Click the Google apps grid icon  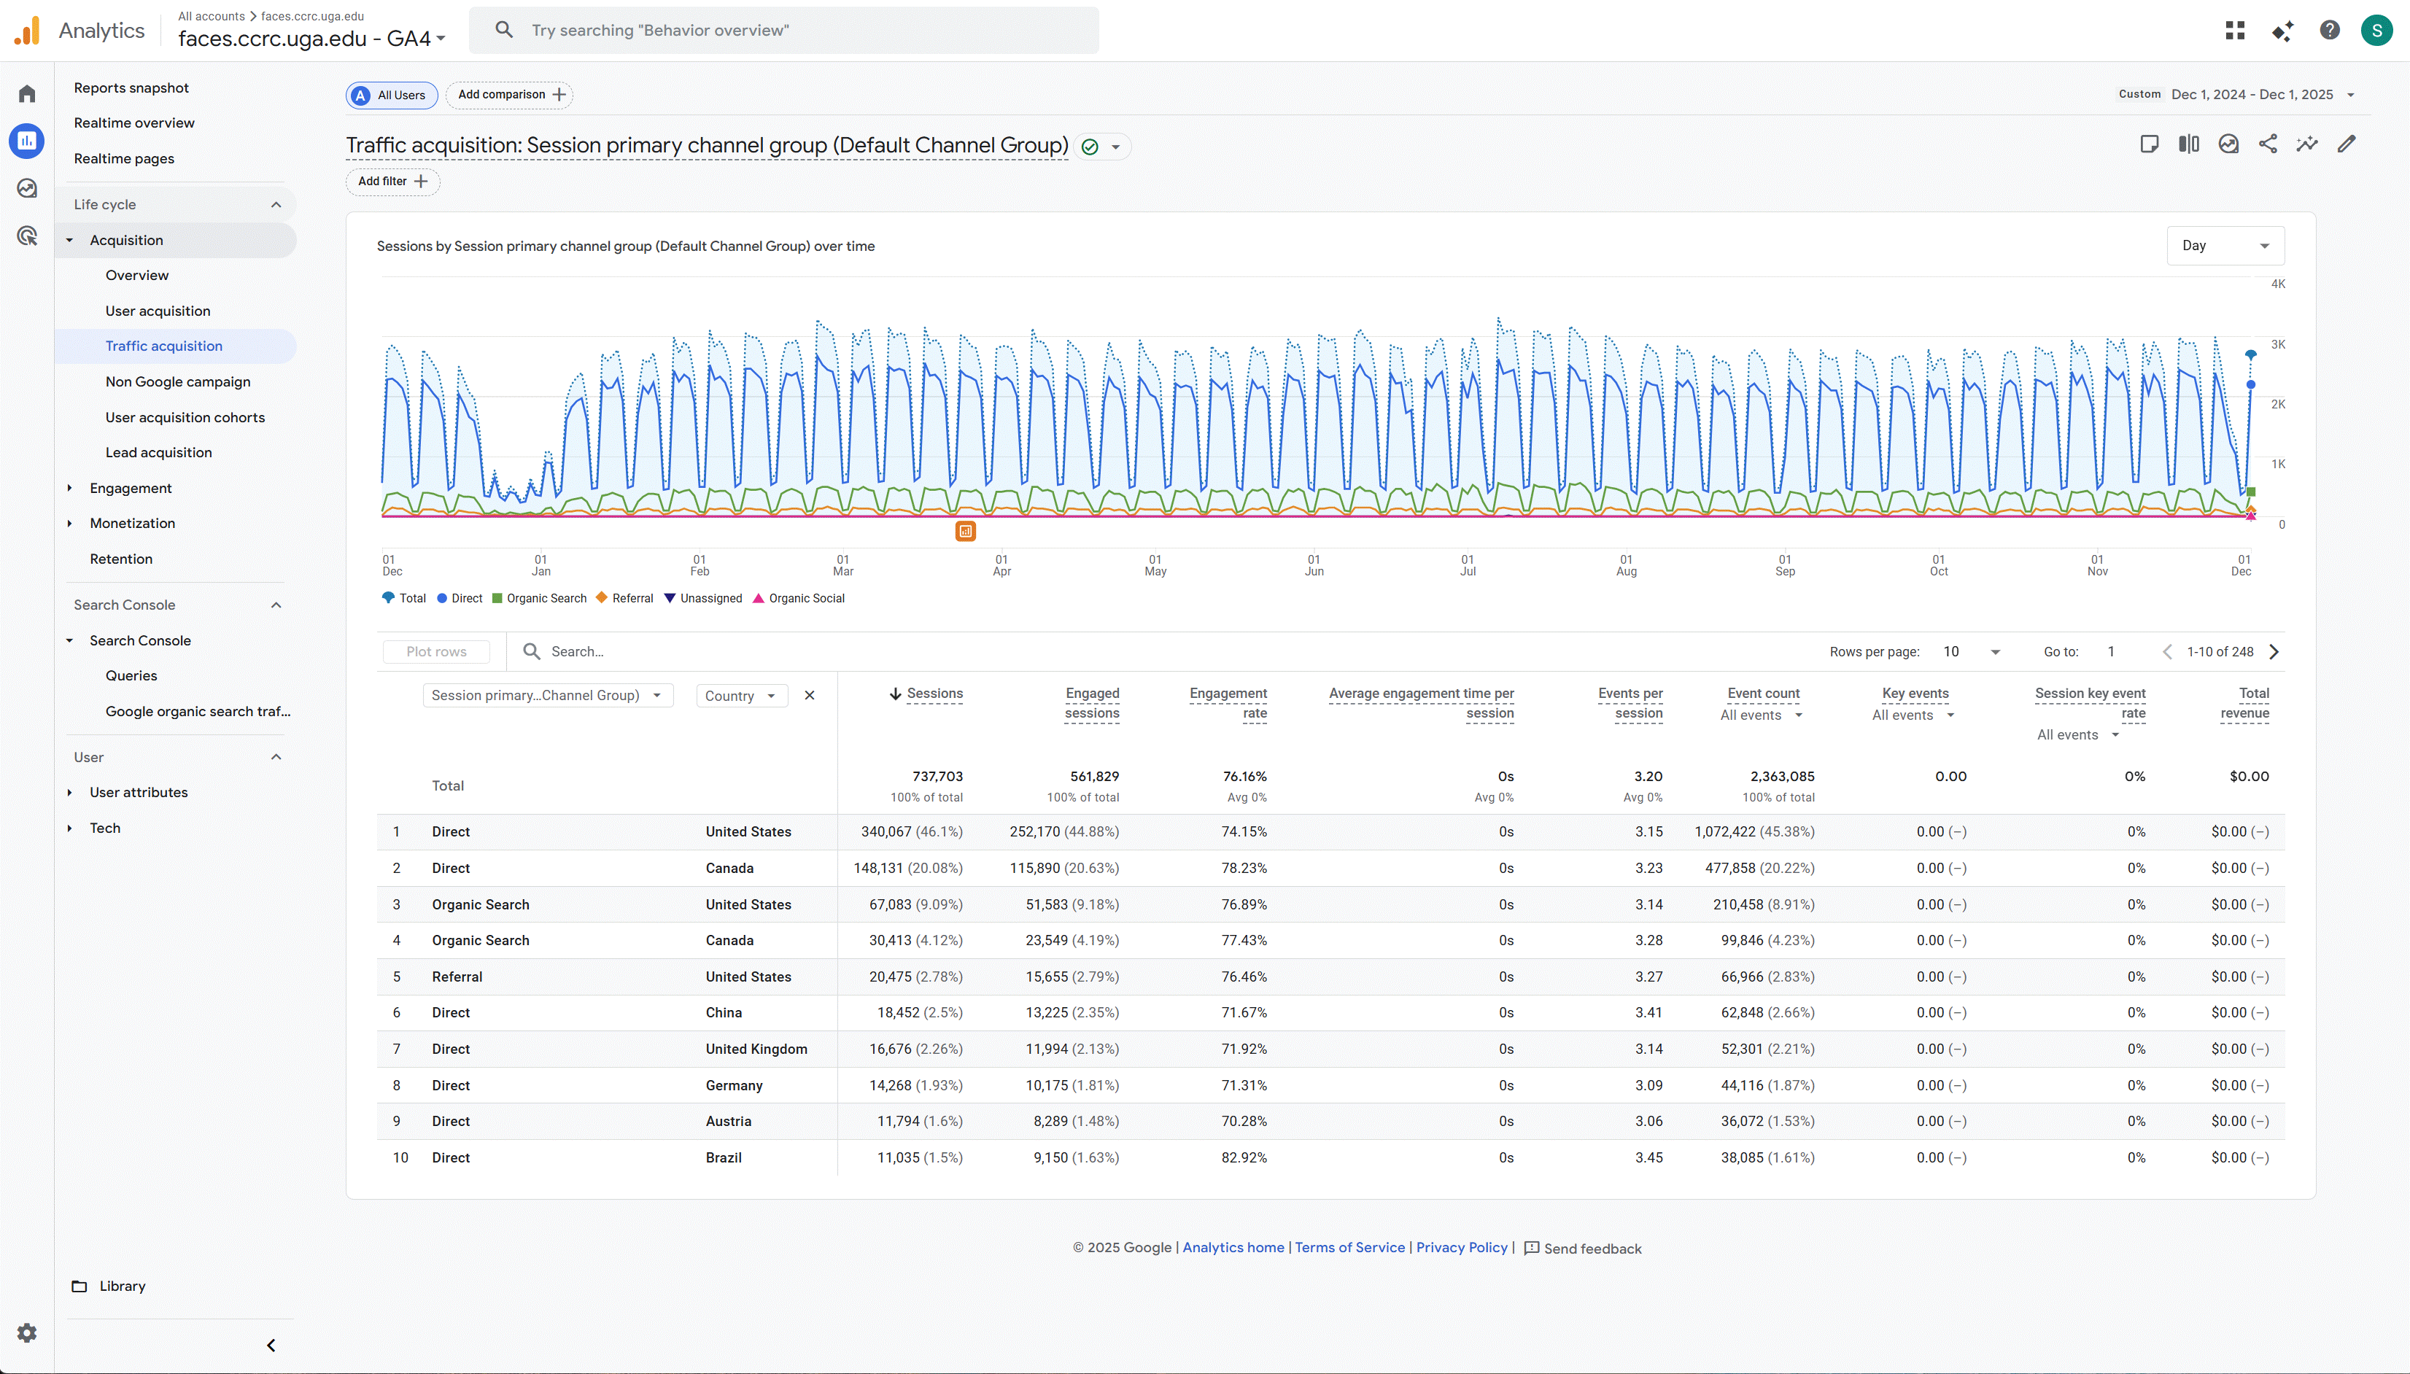click(2234, 30)
